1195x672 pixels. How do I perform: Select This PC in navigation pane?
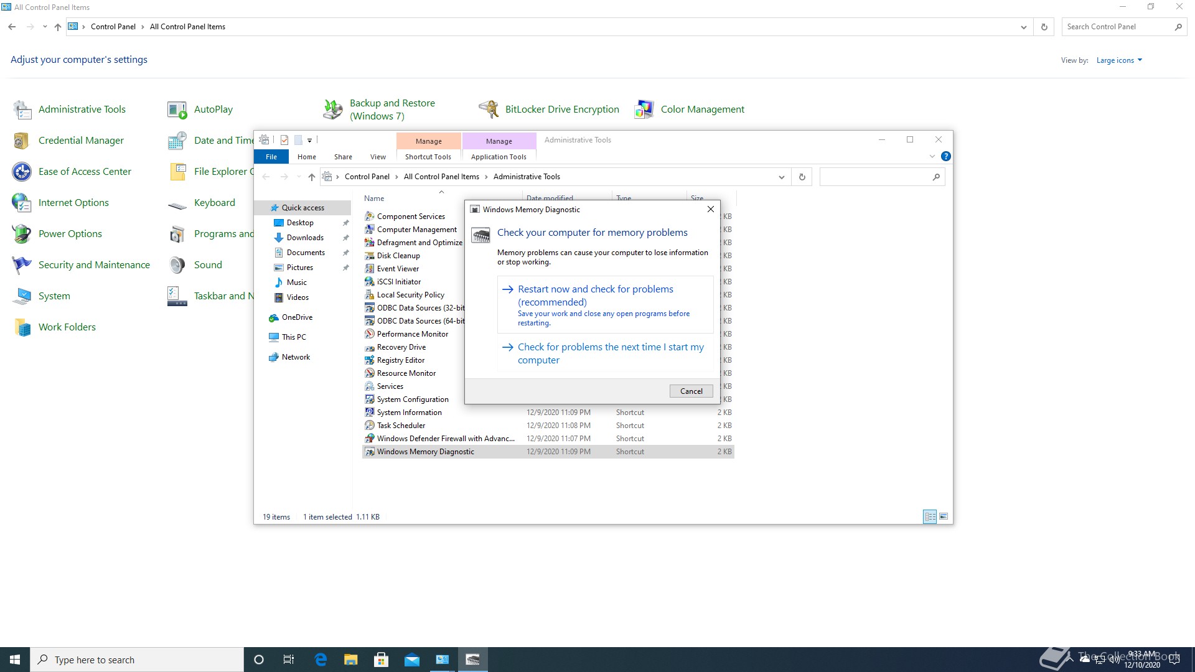294,337
